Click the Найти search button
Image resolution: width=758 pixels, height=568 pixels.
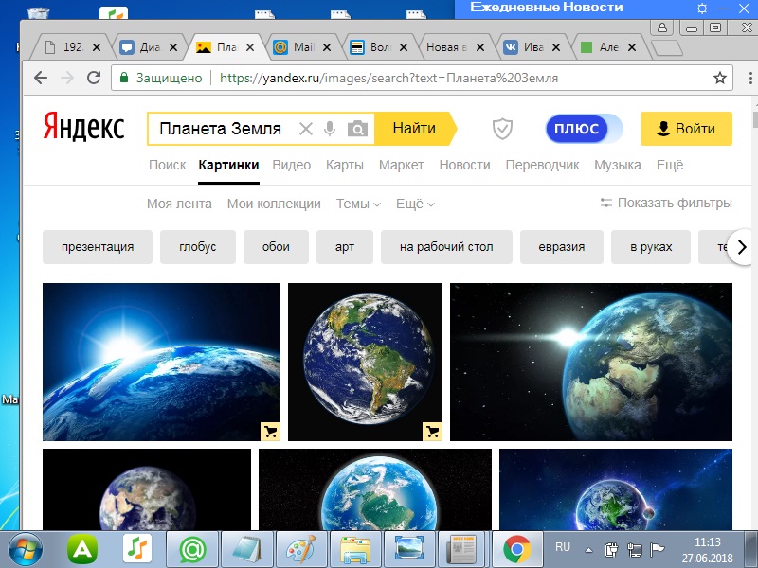[x=415, y=129]
